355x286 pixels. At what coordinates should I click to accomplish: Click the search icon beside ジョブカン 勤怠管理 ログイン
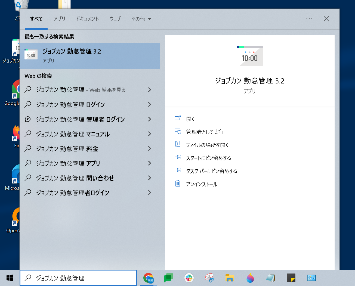(x=28, y=104)
